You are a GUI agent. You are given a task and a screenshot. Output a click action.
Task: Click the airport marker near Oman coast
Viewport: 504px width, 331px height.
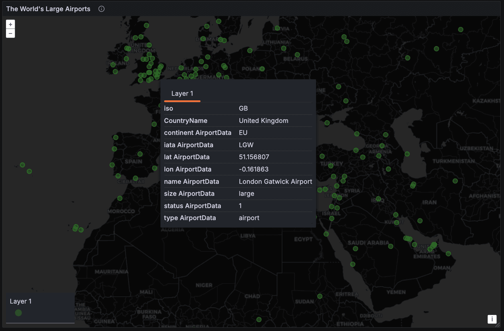click(x=448, y=254)
